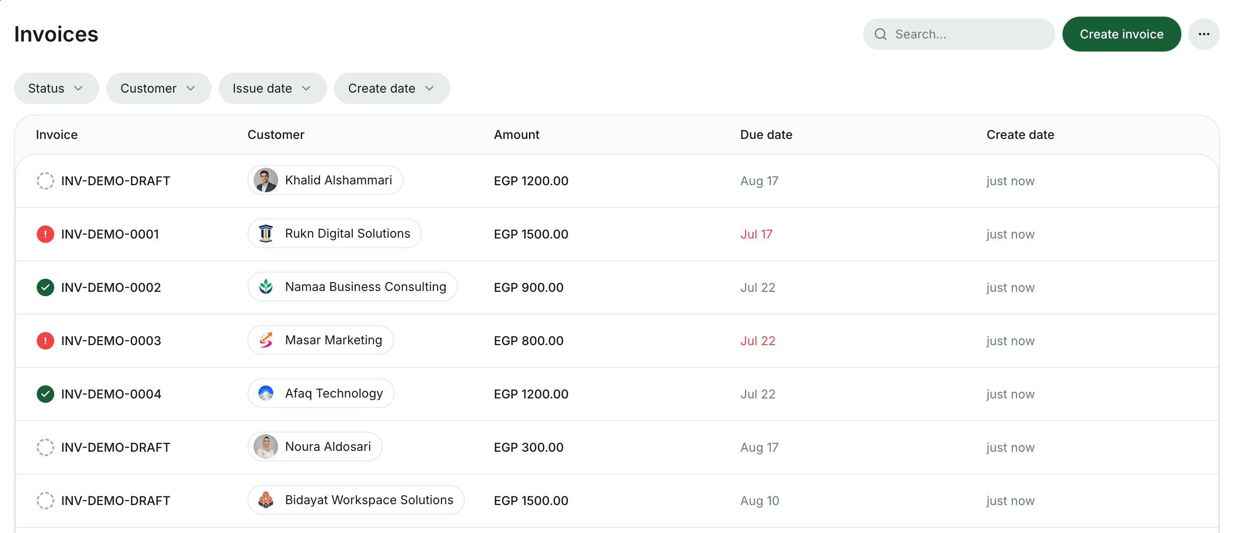
Task: Click the Rukn Digital Solutions logo
Action: [266, 233]
